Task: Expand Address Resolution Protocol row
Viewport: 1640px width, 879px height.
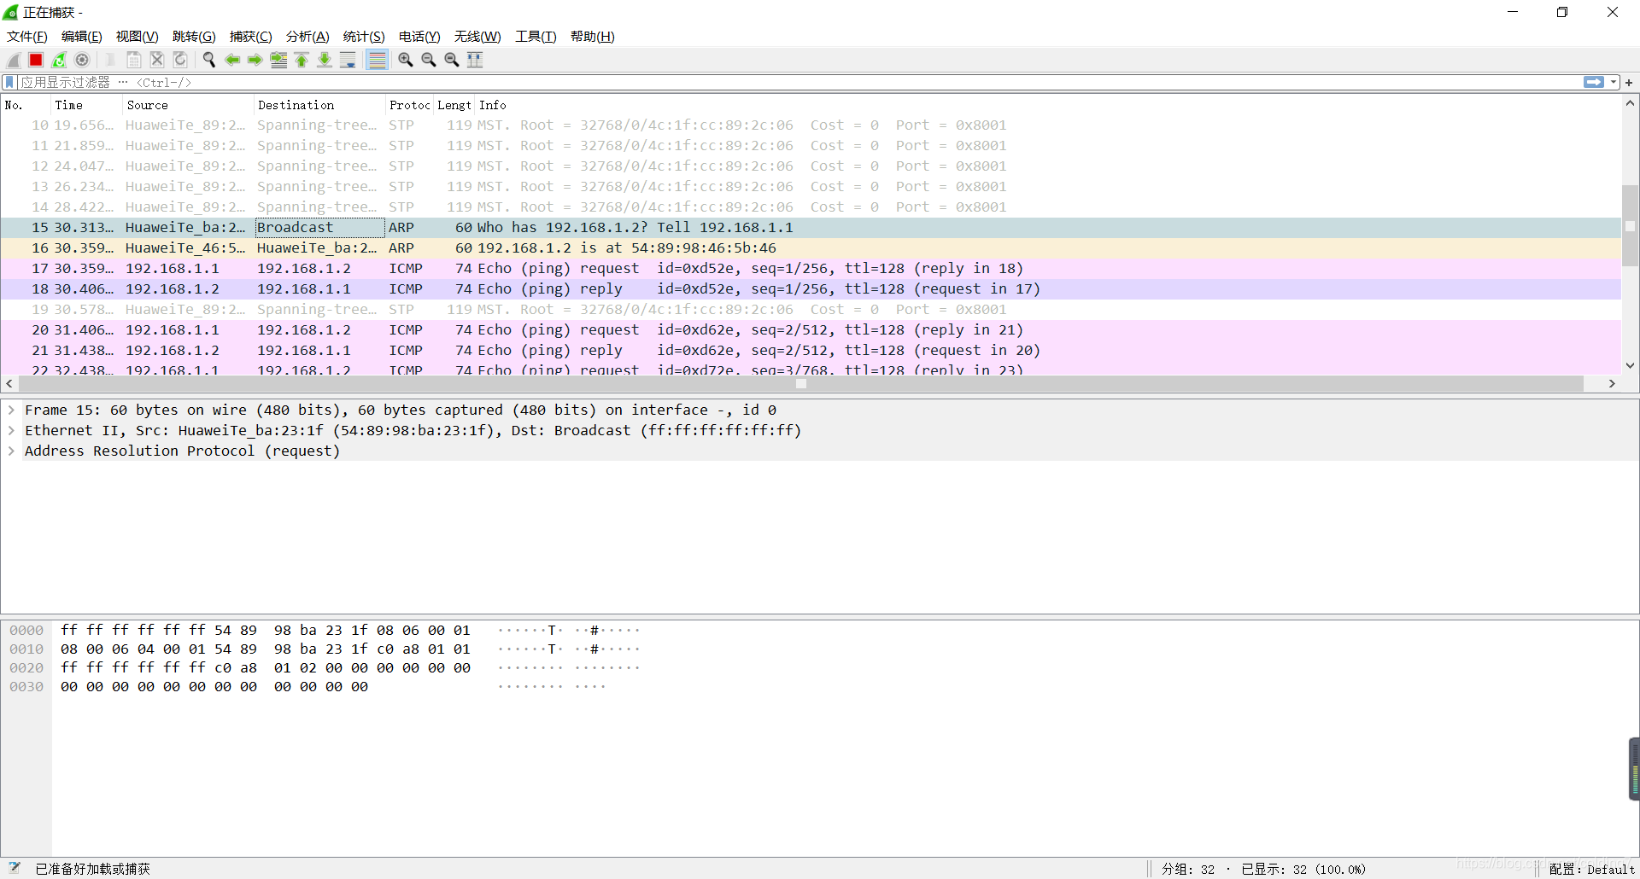Action: [x=11, y=451]
